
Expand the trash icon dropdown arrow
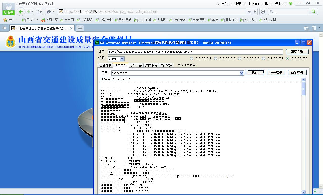point(319,28)
